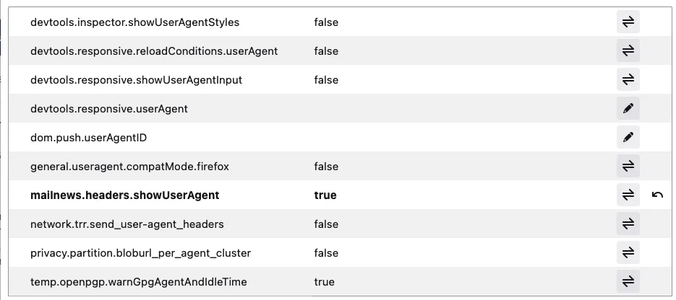Toggle general.useragent.compatMode.firefox value

(628, 166)
